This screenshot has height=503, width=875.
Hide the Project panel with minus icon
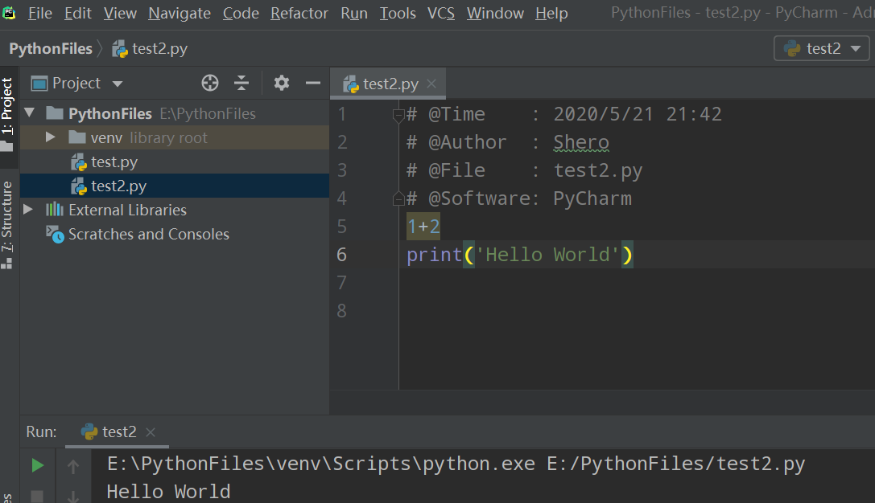pos(313,83)
